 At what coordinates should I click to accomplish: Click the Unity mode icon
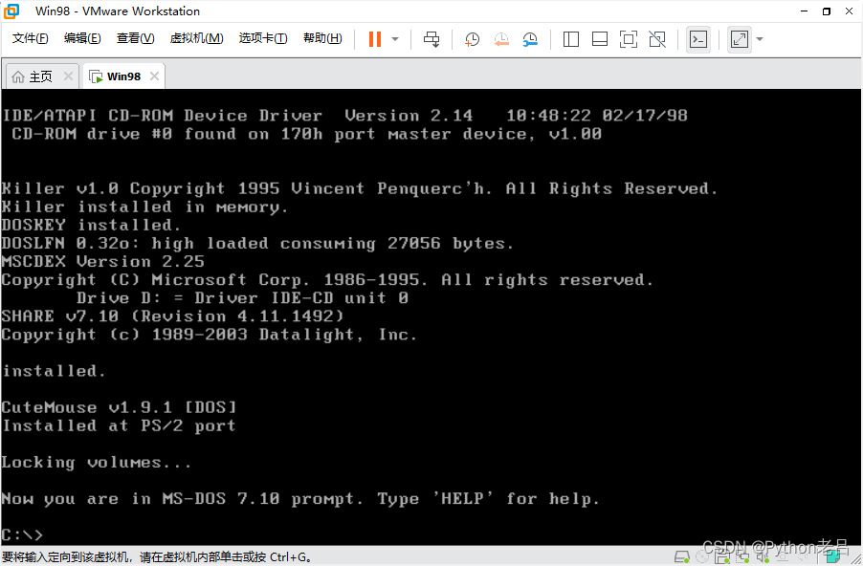[x=657, y=39]
